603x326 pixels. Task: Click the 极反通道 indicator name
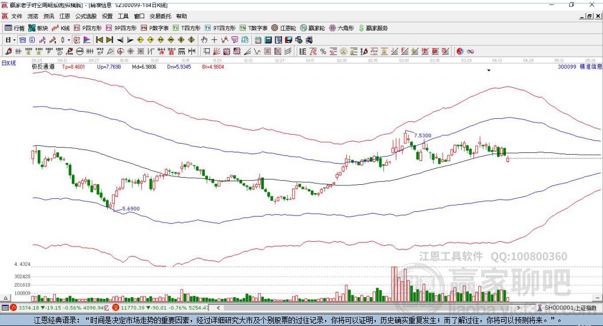(43, 66)
